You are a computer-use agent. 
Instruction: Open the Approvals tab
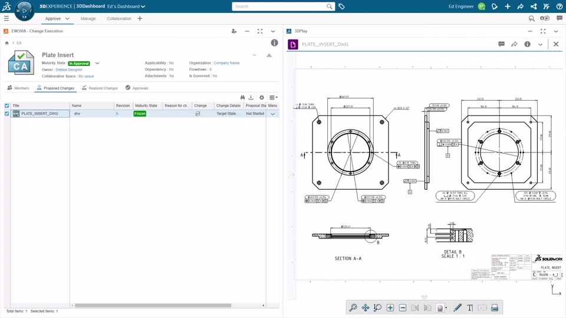pyautogui.click(x=137, y=88)
